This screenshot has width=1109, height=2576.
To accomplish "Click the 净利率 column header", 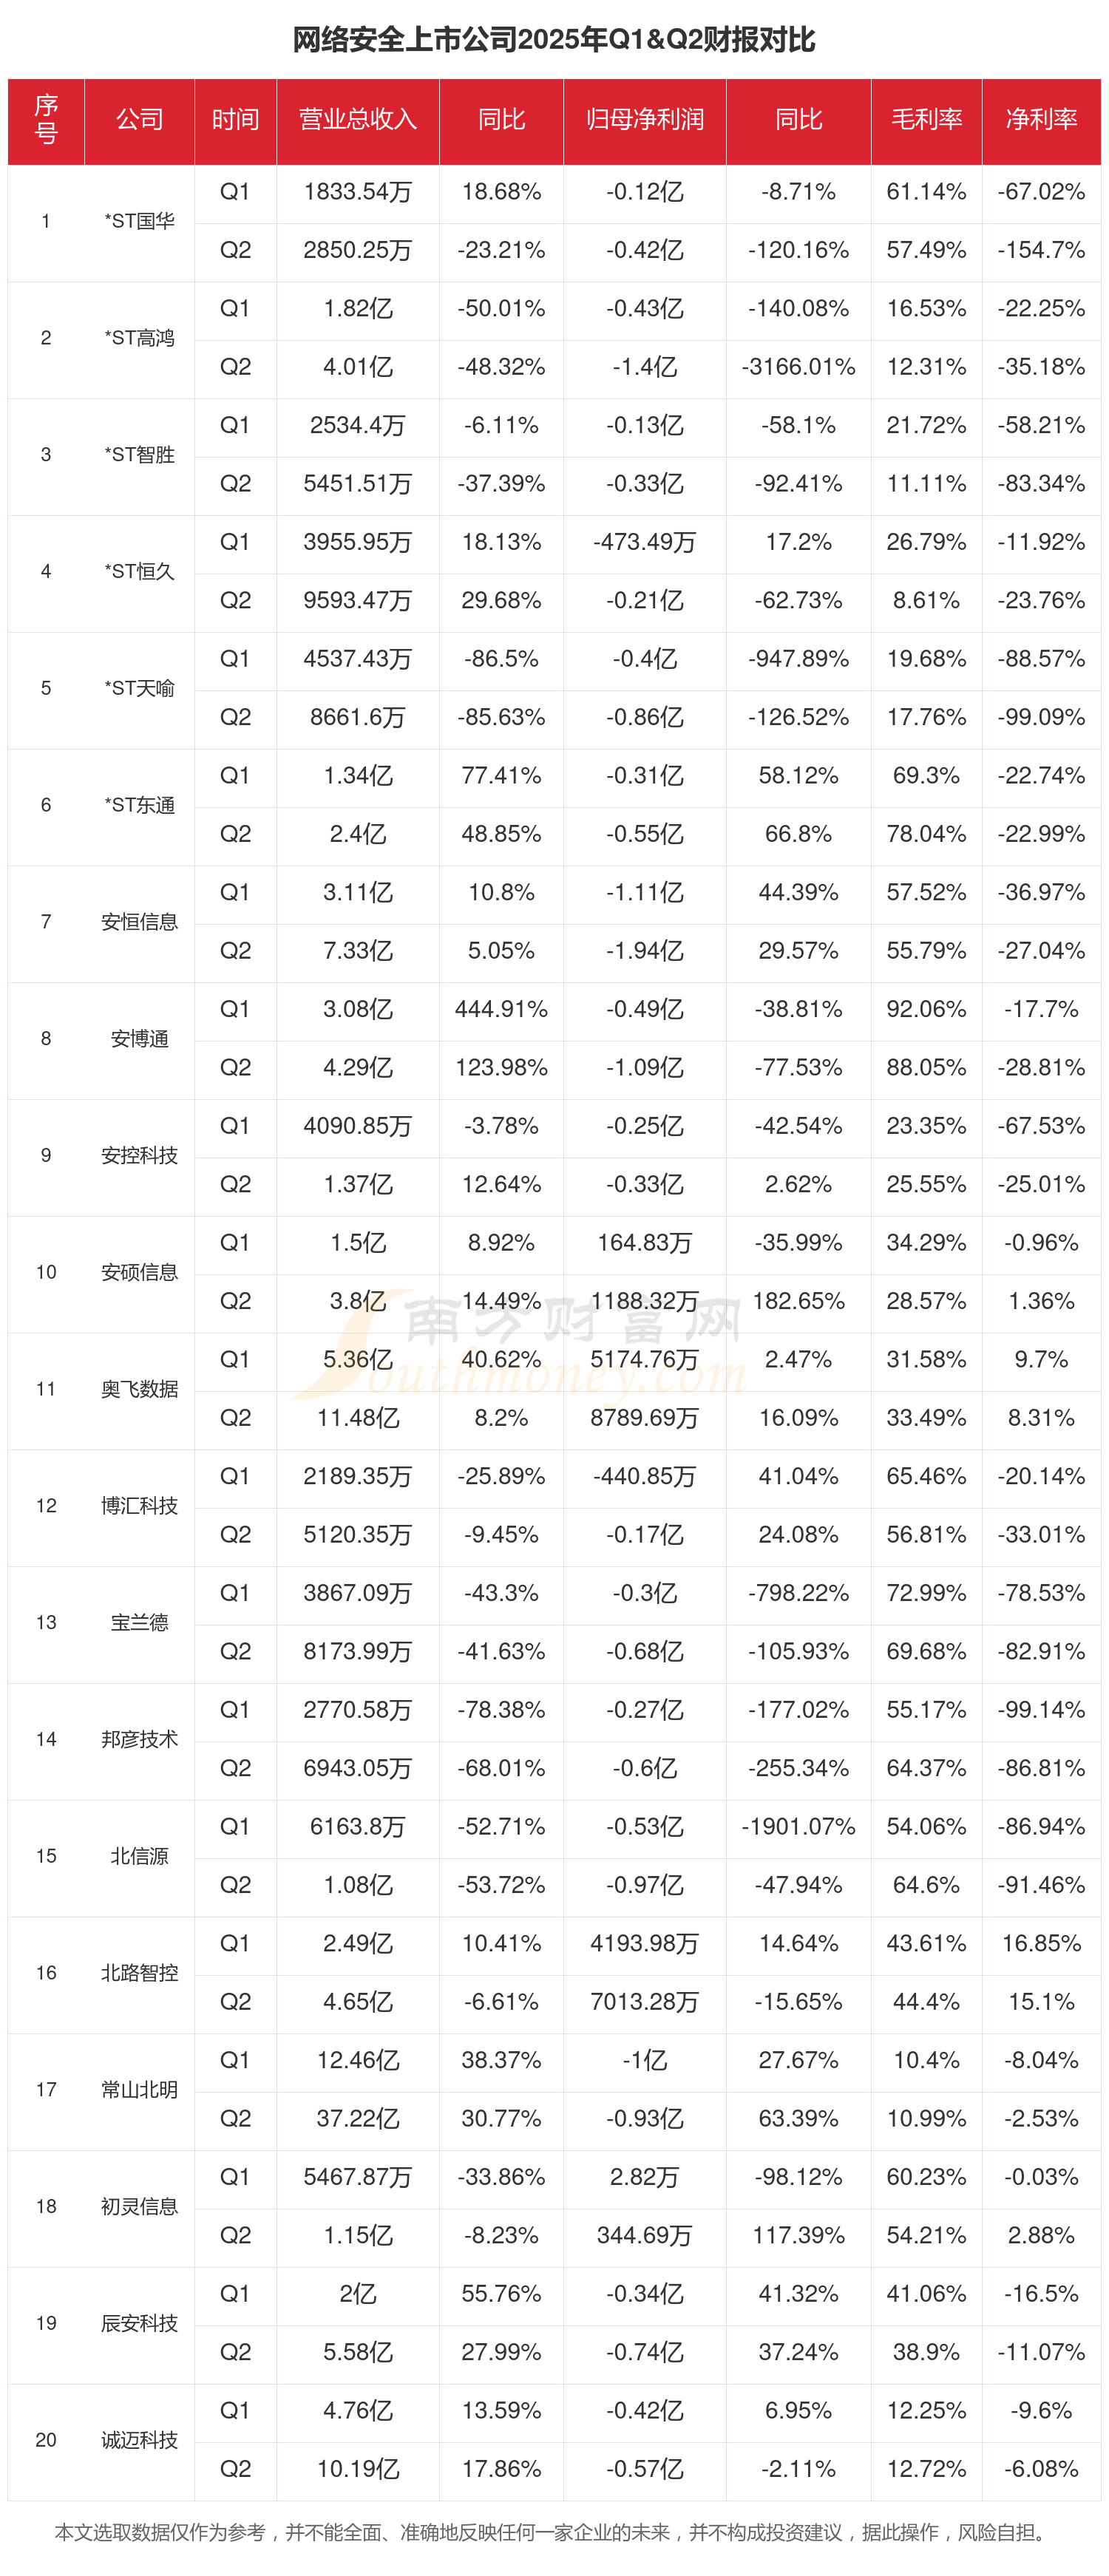I will point(1041,120).
